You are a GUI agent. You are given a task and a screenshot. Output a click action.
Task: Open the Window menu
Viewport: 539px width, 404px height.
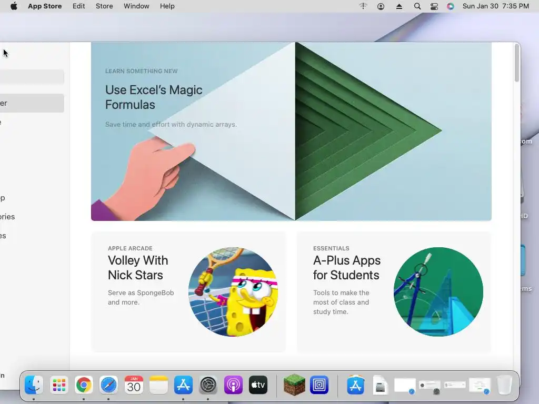pyautogui.click(x=136, y=6)
